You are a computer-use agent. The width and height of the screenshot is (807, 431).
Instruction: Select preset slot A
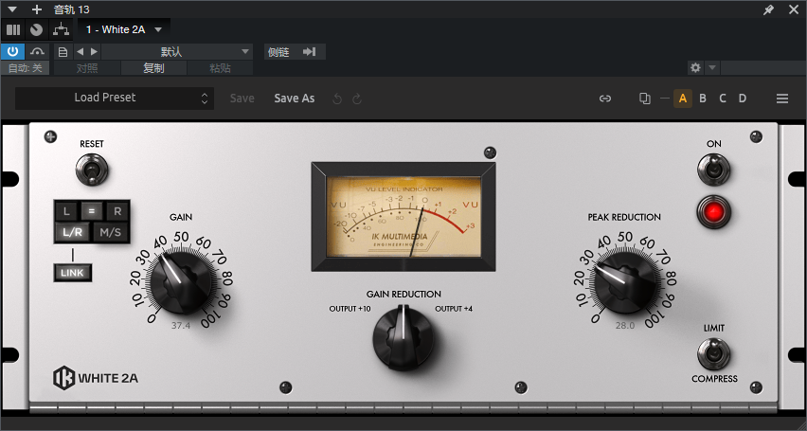click(683, 99)
